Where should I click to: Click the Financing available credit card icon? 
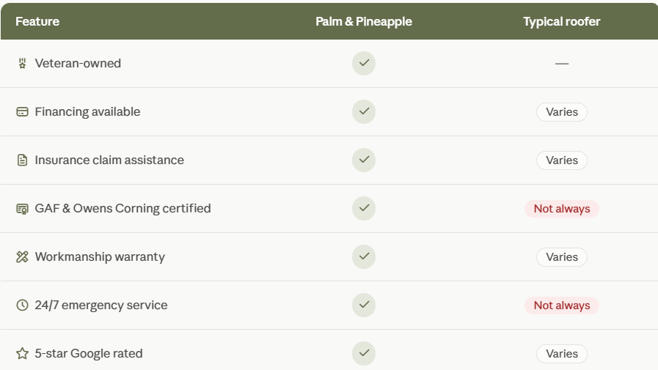click(22, 112)
